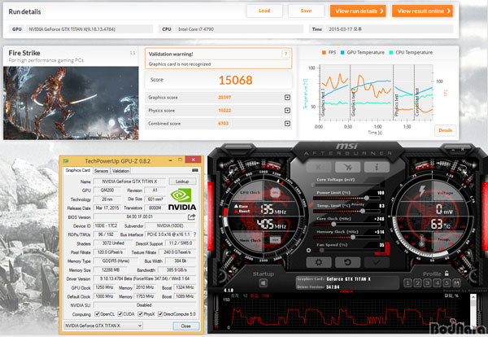The height and width of the screenshot is (337, 488).
Task: Toggle DirectCompute 5.0 checkbox in GPU-Z
Action: (x=160, y=314)
